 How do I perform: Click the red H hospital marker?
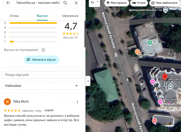pyautogui.click(x=154, y=121)
